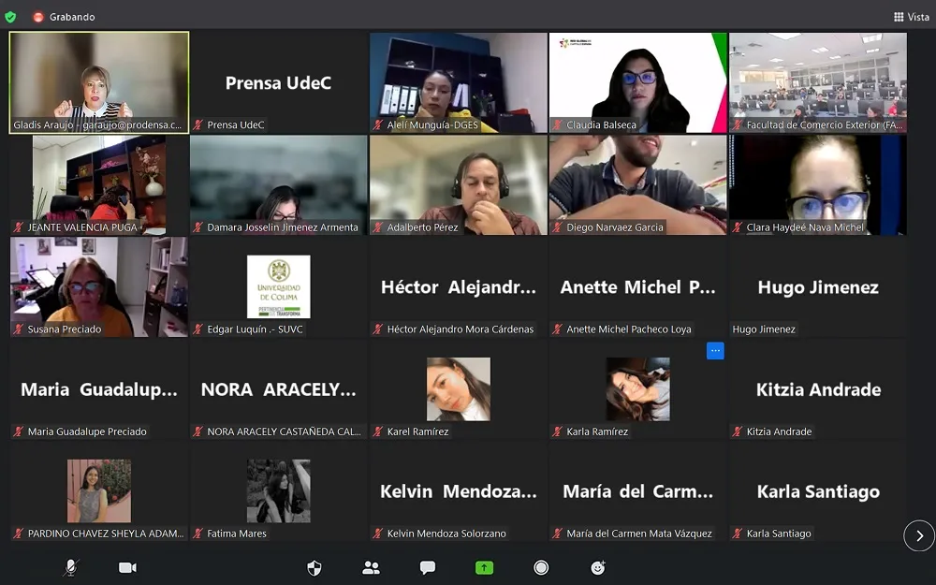Click the muted mic icon beside Claudia Balseca
This screenshot has height=585, width=936.
coord(558,125)
